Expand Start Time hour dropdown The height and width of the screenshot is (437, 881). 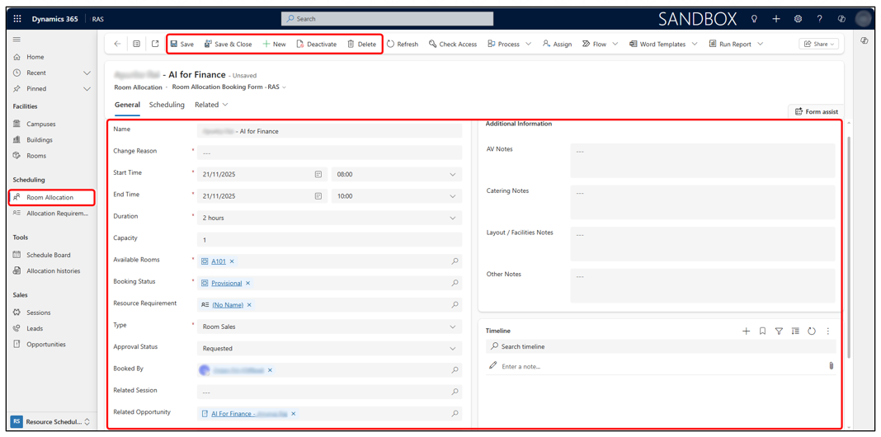452,175
